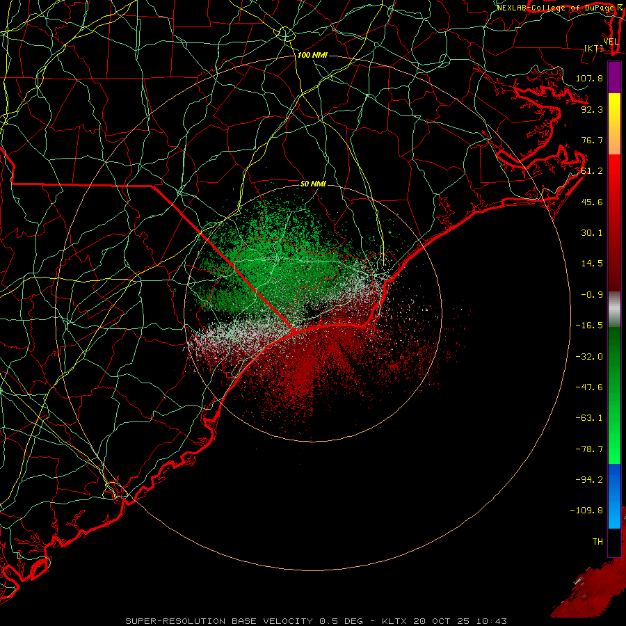Click the 50 NMI range ring label

point(313,184)
